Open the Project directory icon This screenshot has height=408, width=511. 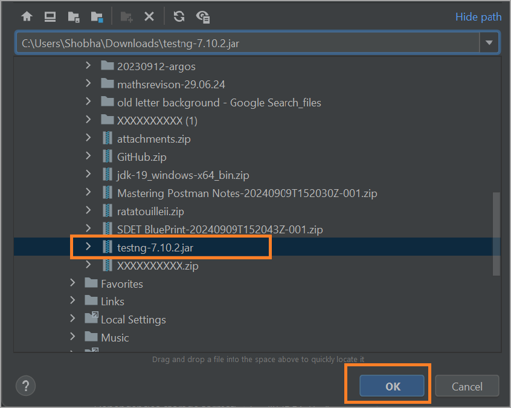[73, 16]
